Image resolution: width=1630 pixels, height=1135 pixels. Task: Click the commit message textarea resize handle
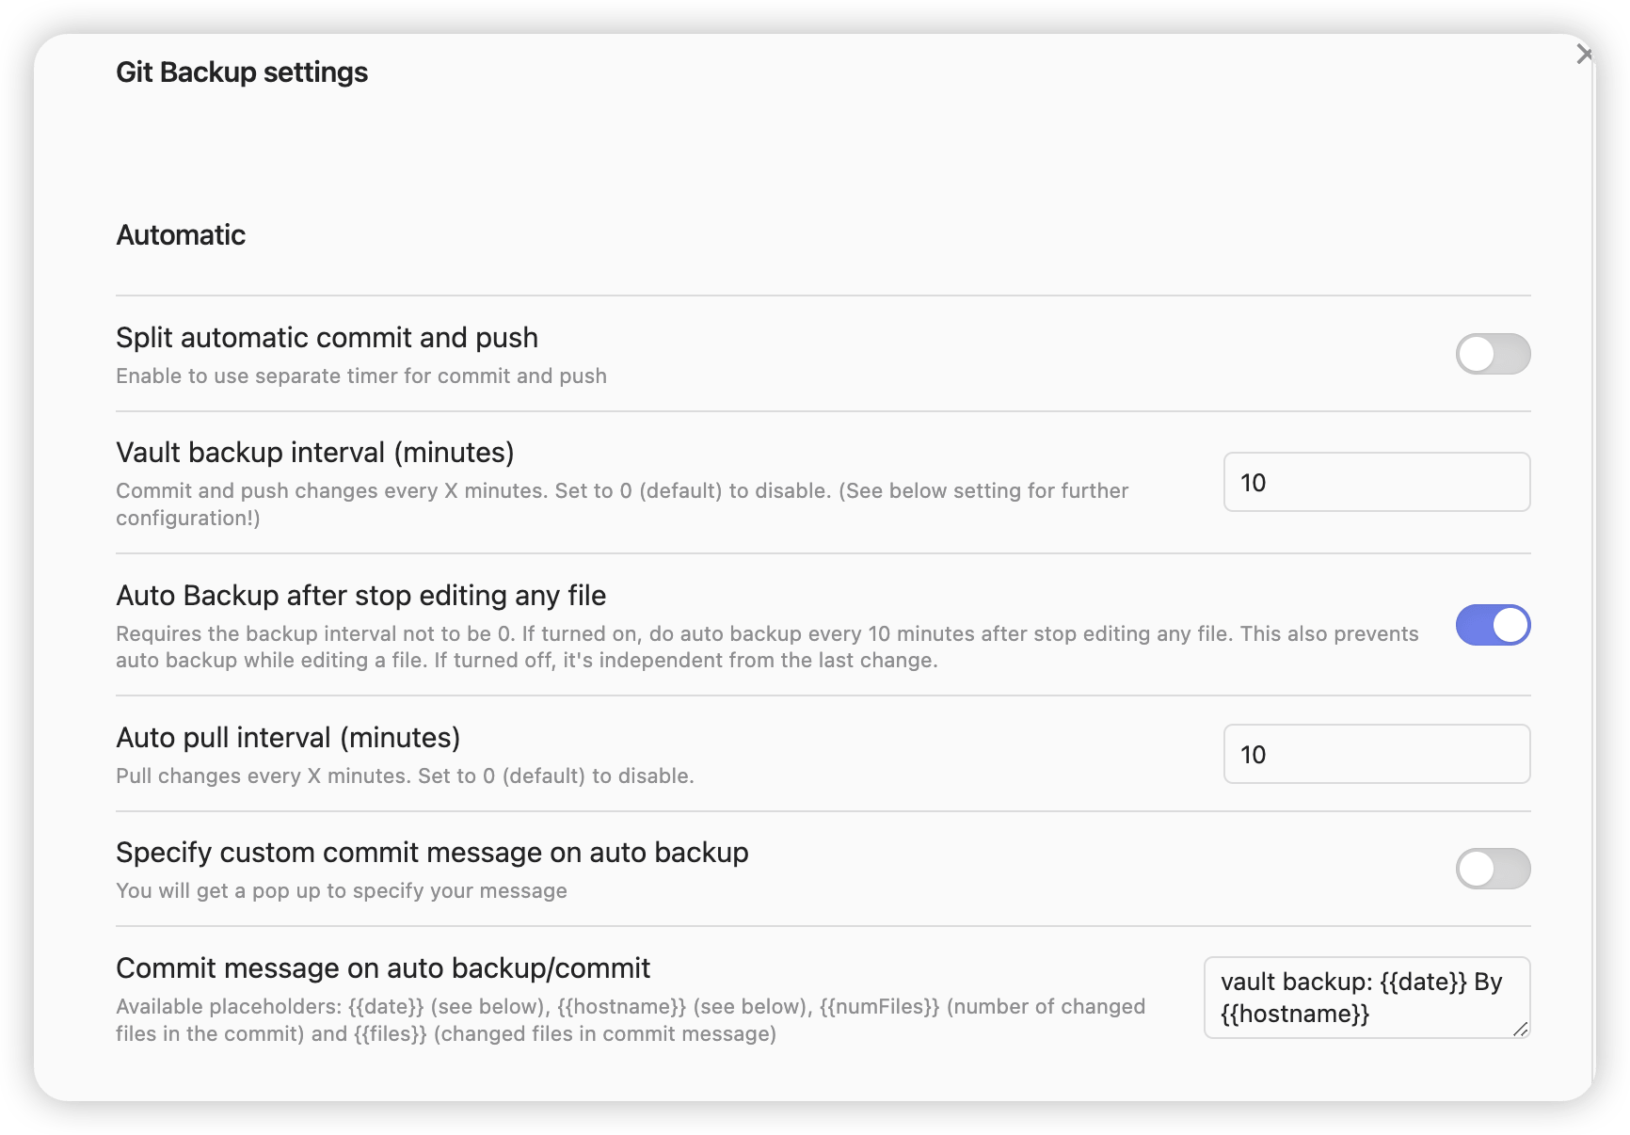pos(1520,1029)
